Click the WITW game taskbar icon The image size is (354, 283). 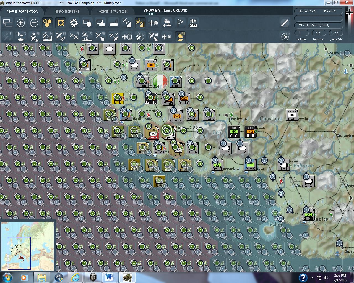tap(127, 277)
